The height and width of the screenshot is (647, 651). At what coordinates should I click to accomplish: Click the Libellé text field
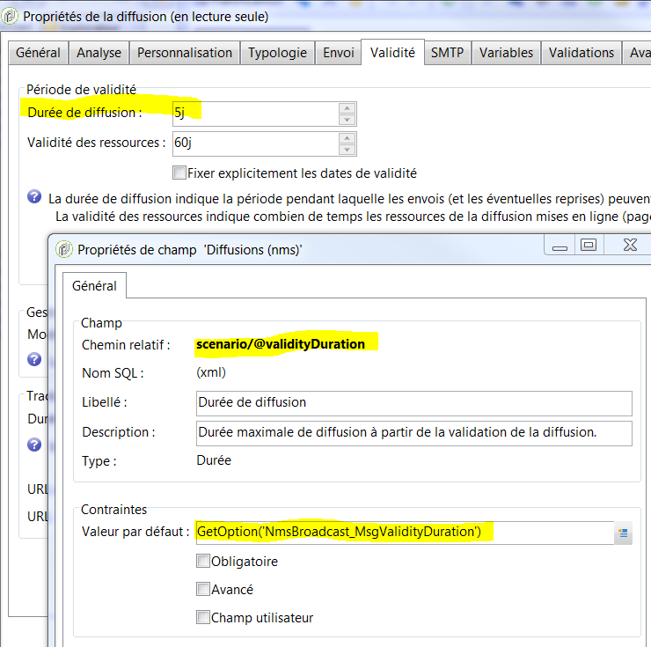click(413, 403)
